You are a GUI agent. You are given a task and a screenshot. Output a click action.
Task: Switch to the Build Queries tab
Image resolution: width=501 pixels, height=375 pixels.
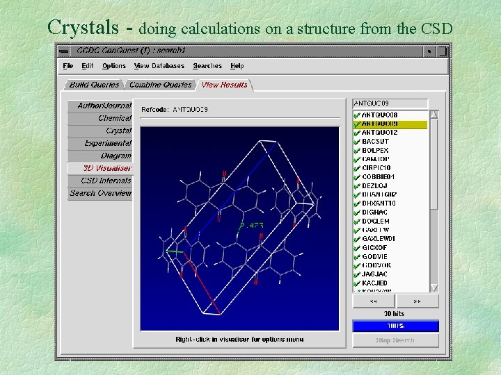point(94,85)
